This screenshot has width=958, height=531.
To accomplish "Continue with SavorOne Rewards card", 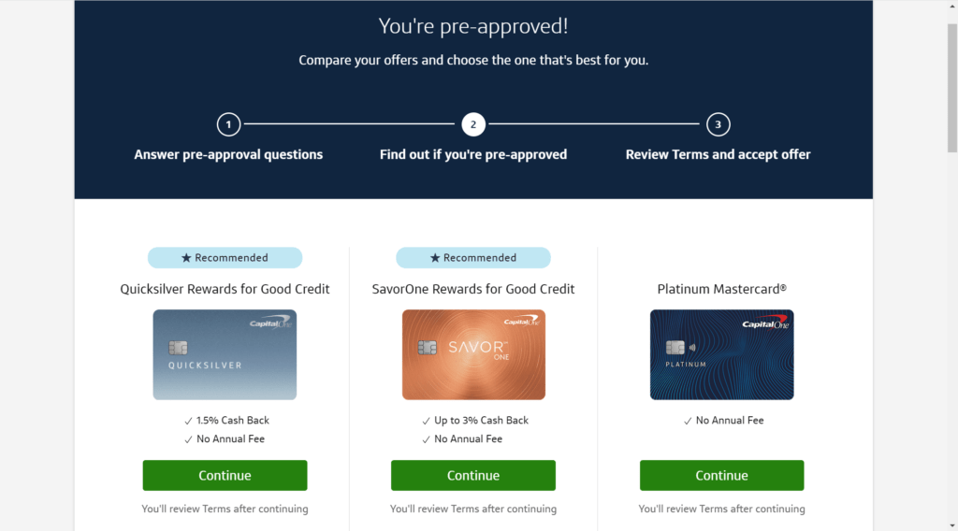I will coord(472,476).
